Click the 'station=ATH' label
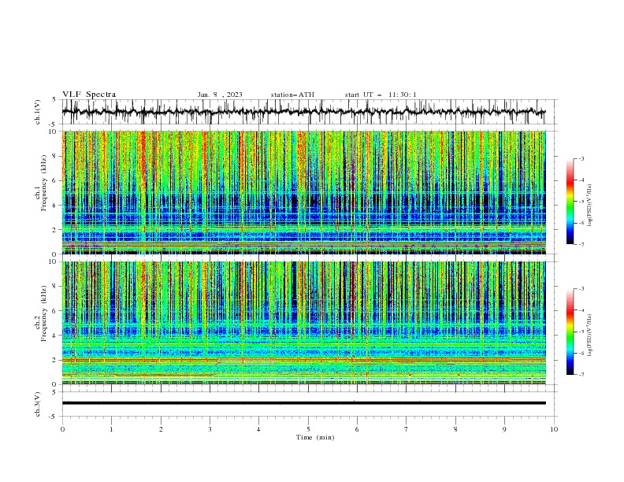The height and width of the screenshot is (482, 624). [292, 95]
